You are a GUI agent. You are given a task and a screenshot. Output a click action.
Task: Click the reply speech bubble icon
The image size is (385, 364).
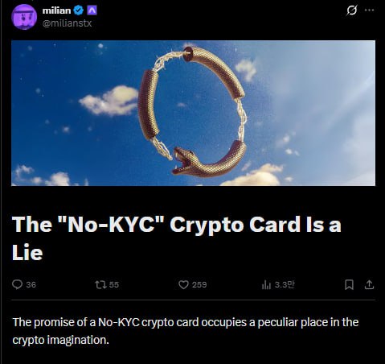click(x=17, y=284)
